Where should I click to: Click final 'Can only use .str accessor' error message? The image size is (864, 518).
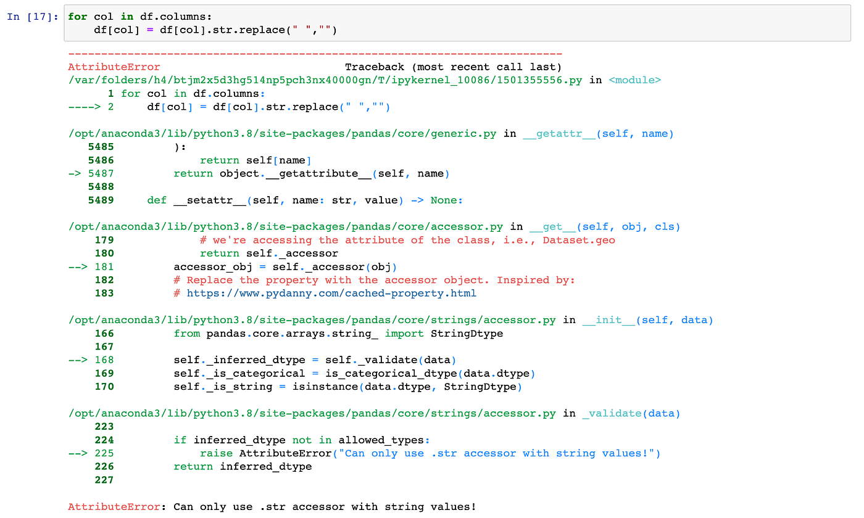pyautogui.click(x=325, y=507)
